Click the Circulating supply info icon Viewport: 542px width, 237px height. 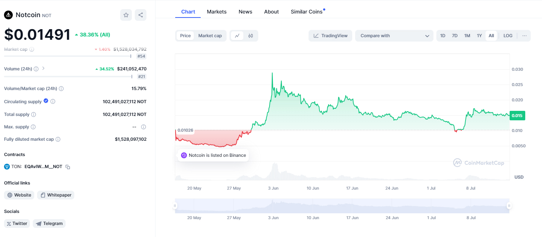pyautogui.click(x=53, y=101)
